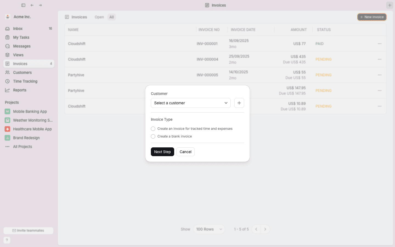Click the Acme Inc. workspace name
This screenshot has height=247, width=395.
click(x=22, y=17)
